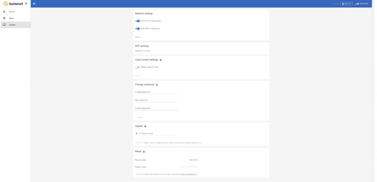Click the Home house icon
Viewport: 377px width, 182px height.
click(x=4, y=12)
